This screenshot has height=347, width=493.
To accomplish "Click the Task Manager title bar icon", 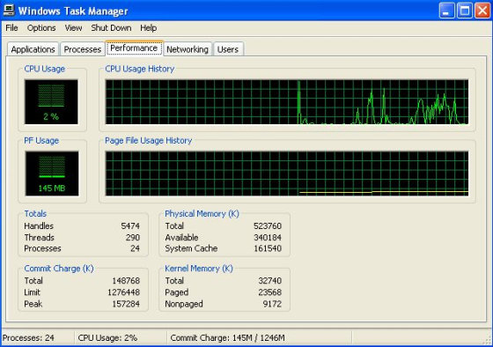I will point(9,11).
